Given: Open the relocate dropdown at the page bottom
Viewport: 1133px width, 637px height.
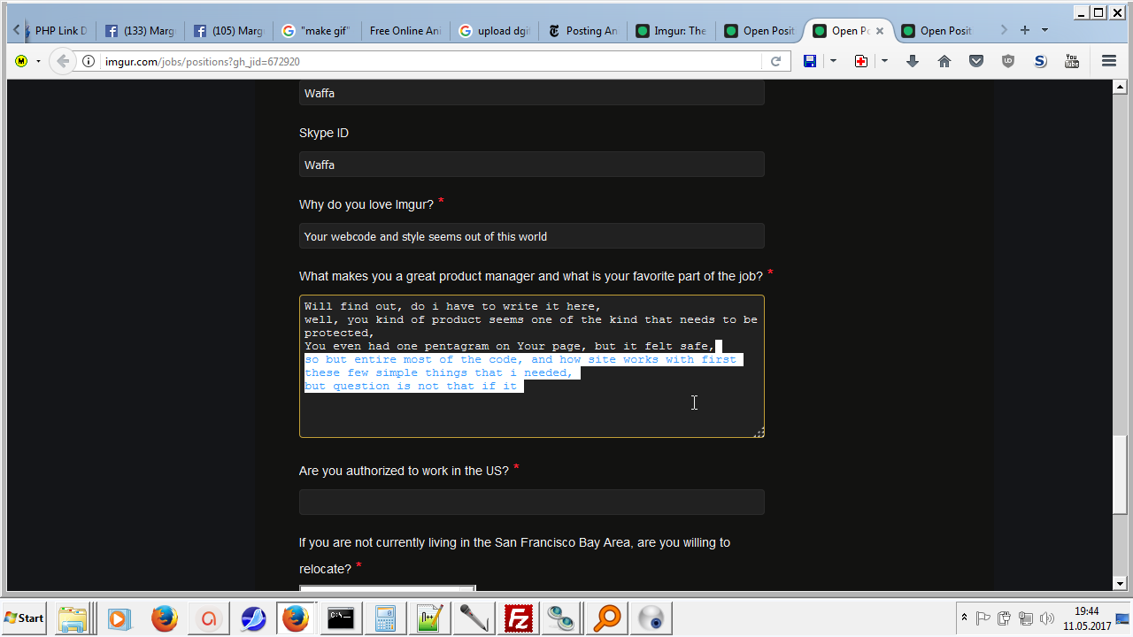Looking at the screenshot, I should click(x=388, y=587).
